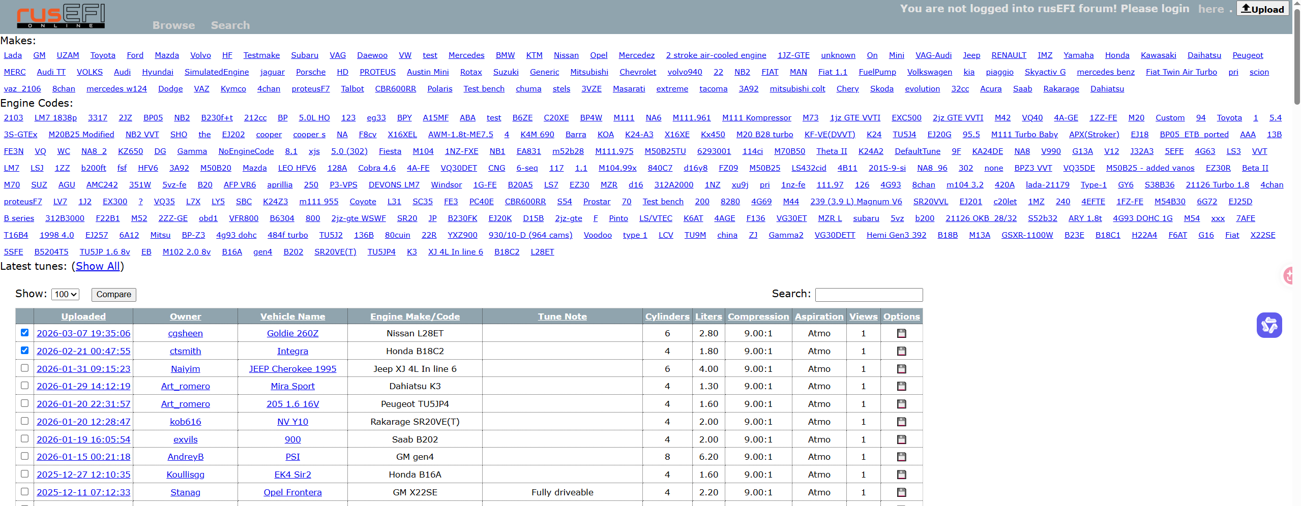This screenshot has height=506, width=1301.
Task: Check the checkbox for exvils' 900 tune
Action: [24, 439]
